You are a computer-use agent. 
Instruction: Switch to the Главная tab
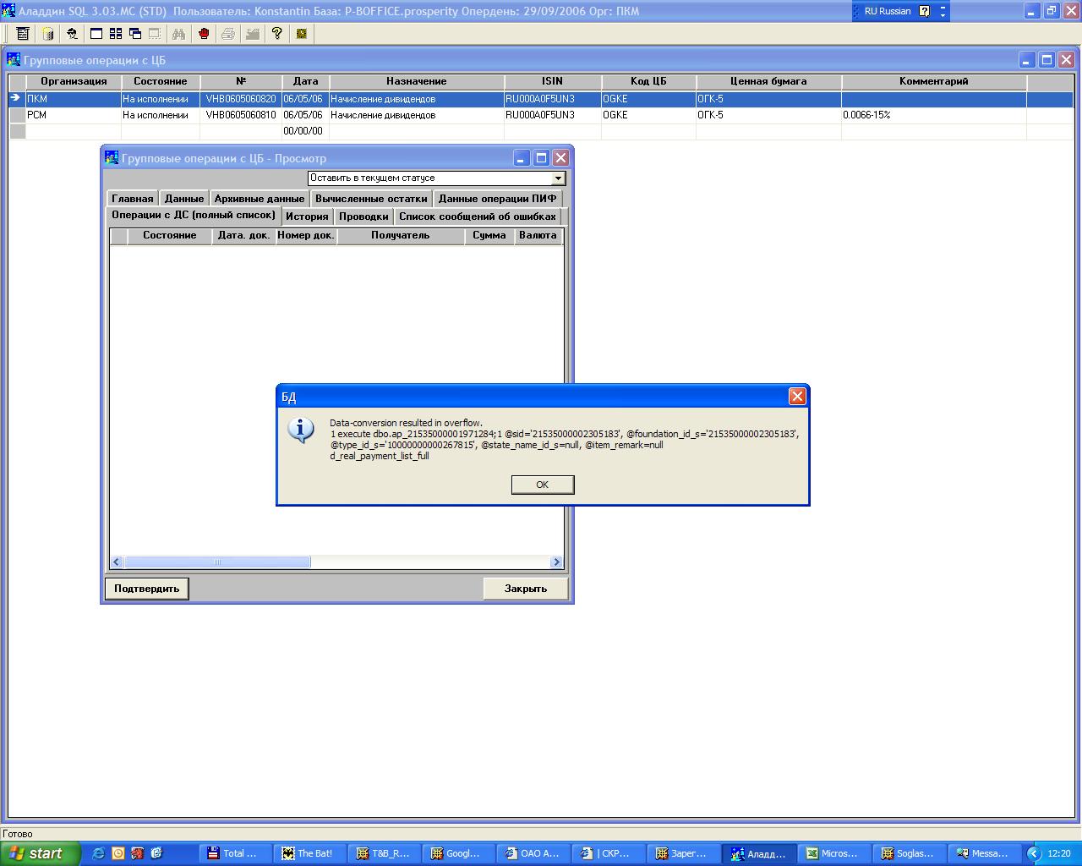pos(133,199)
